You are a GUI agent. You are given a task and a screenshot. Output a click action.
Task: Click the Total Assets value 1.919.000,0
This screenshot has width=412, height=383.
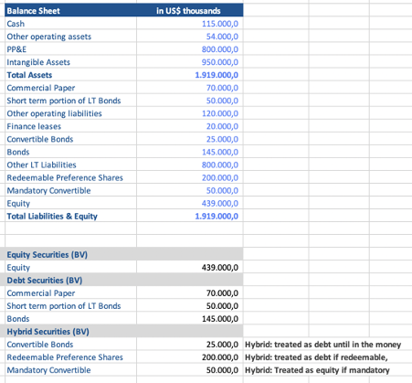217,75
